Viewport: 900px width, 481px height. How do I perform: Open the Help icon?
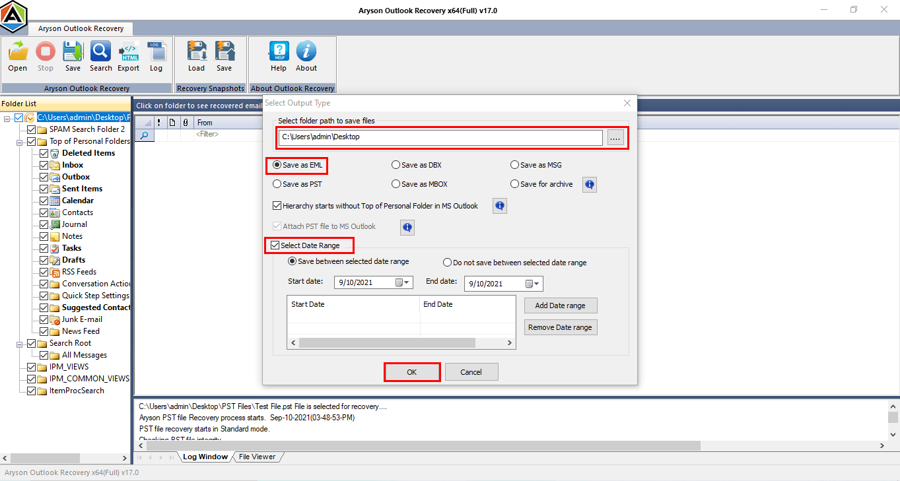[279, 51]
